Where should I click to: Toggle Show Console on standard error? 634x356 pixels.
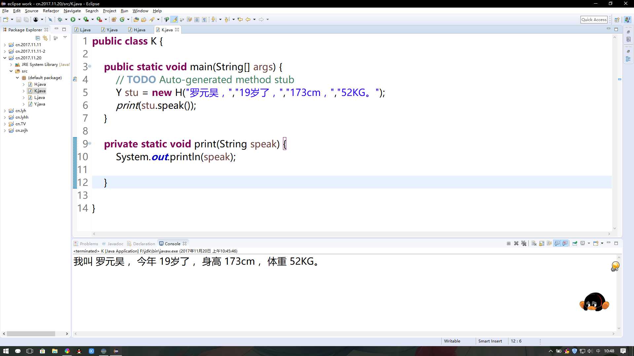tap(565, 243)
